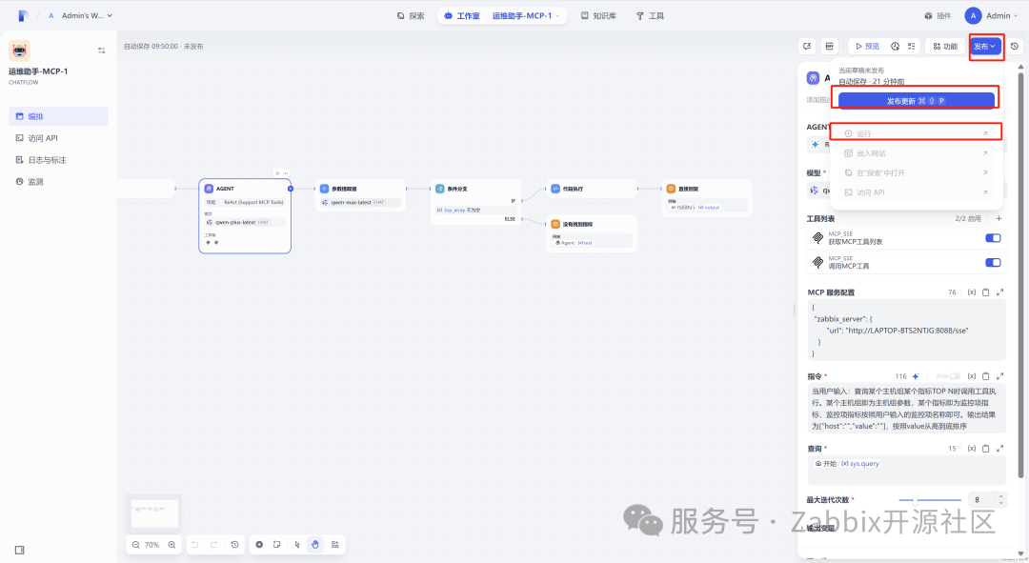The width and height of the screenshot is (1029, 563).
Task: Click the plus icon to add a node
Action: click(x=259, y=544)
